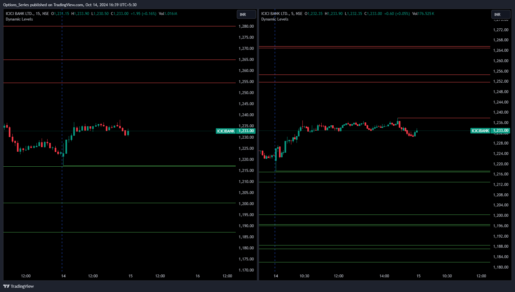Viewport: 515px width, 292px height.
Task: Click 1,268.00 on right price axis
Action: click(501, 40)
